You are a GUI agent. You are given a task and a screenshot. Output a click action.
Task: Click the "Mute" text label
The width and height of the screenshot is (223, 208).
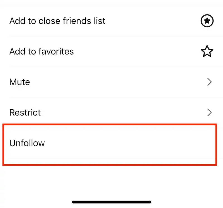click(20, 82)
